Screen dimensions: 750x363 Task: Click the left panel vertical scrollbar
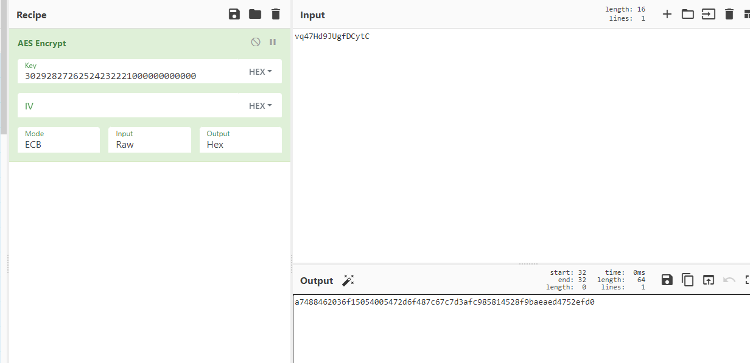pos(3,67)
